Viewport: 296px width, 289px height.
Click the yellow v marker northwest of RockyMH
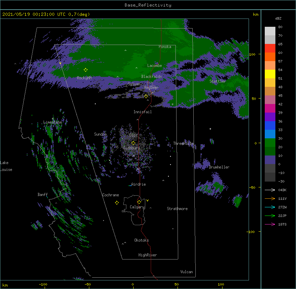(60, 63)
